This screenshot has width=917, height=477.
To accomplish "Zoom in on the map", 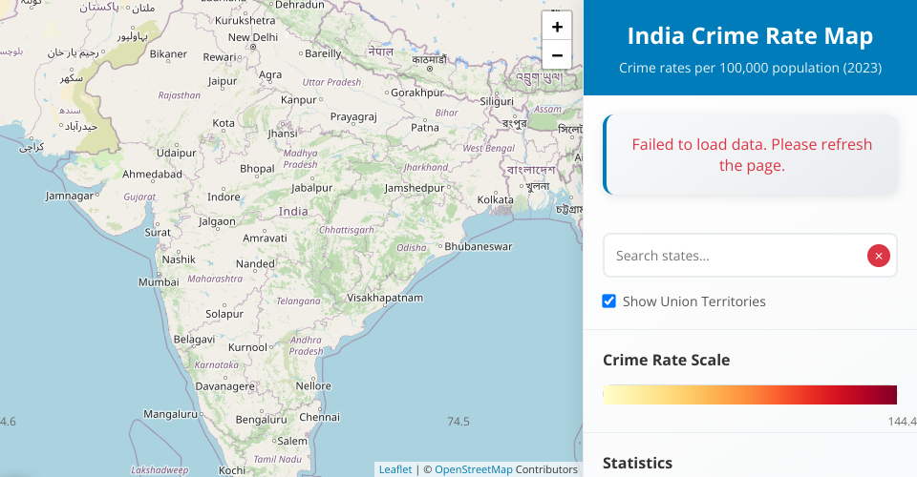I will coord(557,27).
